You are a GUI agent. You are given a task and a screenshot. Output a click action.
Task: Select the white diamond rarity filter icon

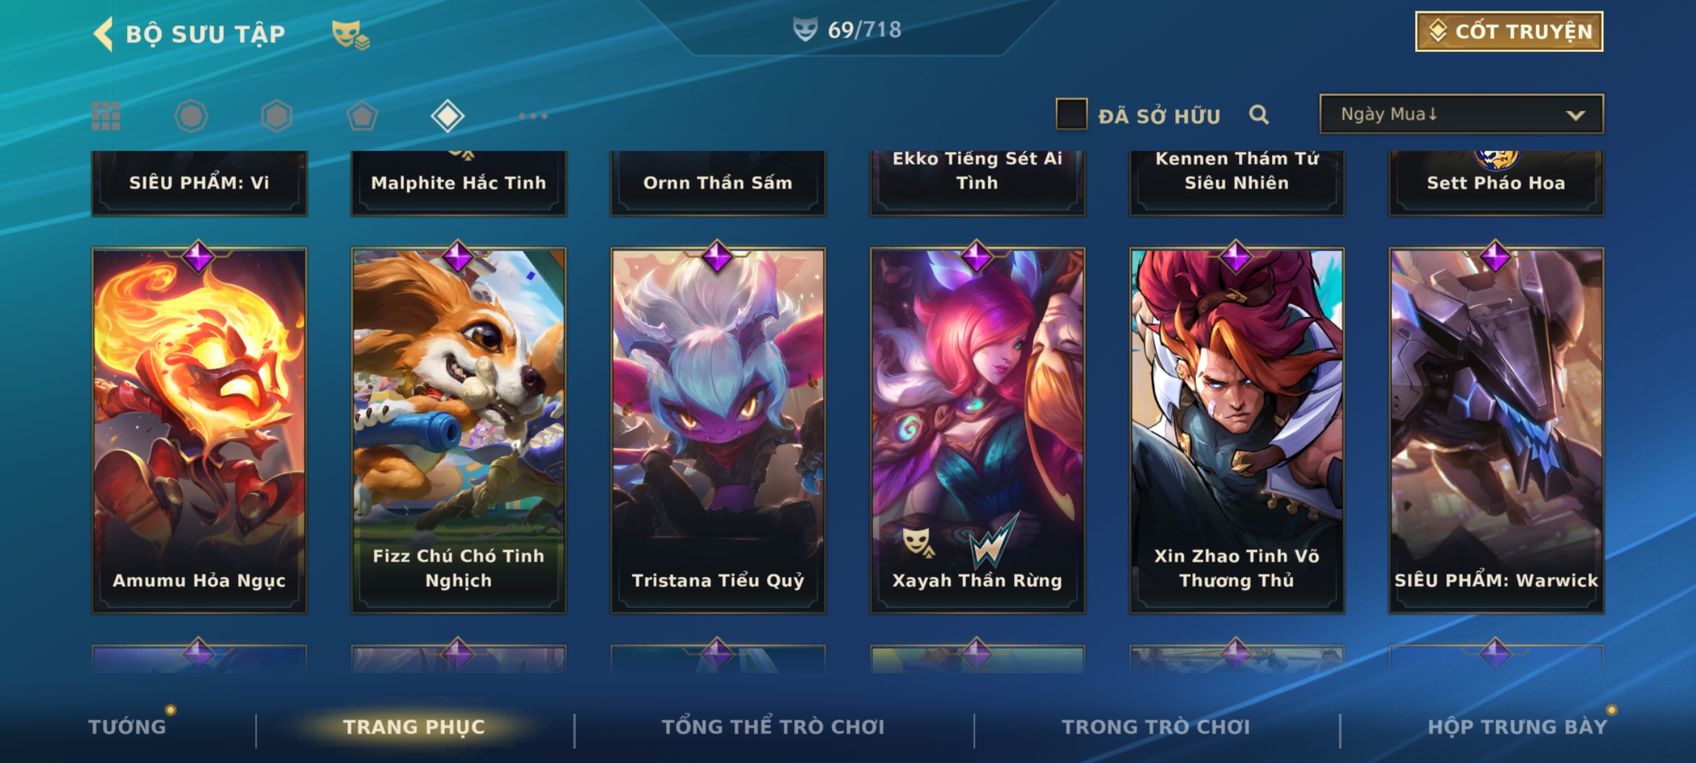tap(447, 116)
